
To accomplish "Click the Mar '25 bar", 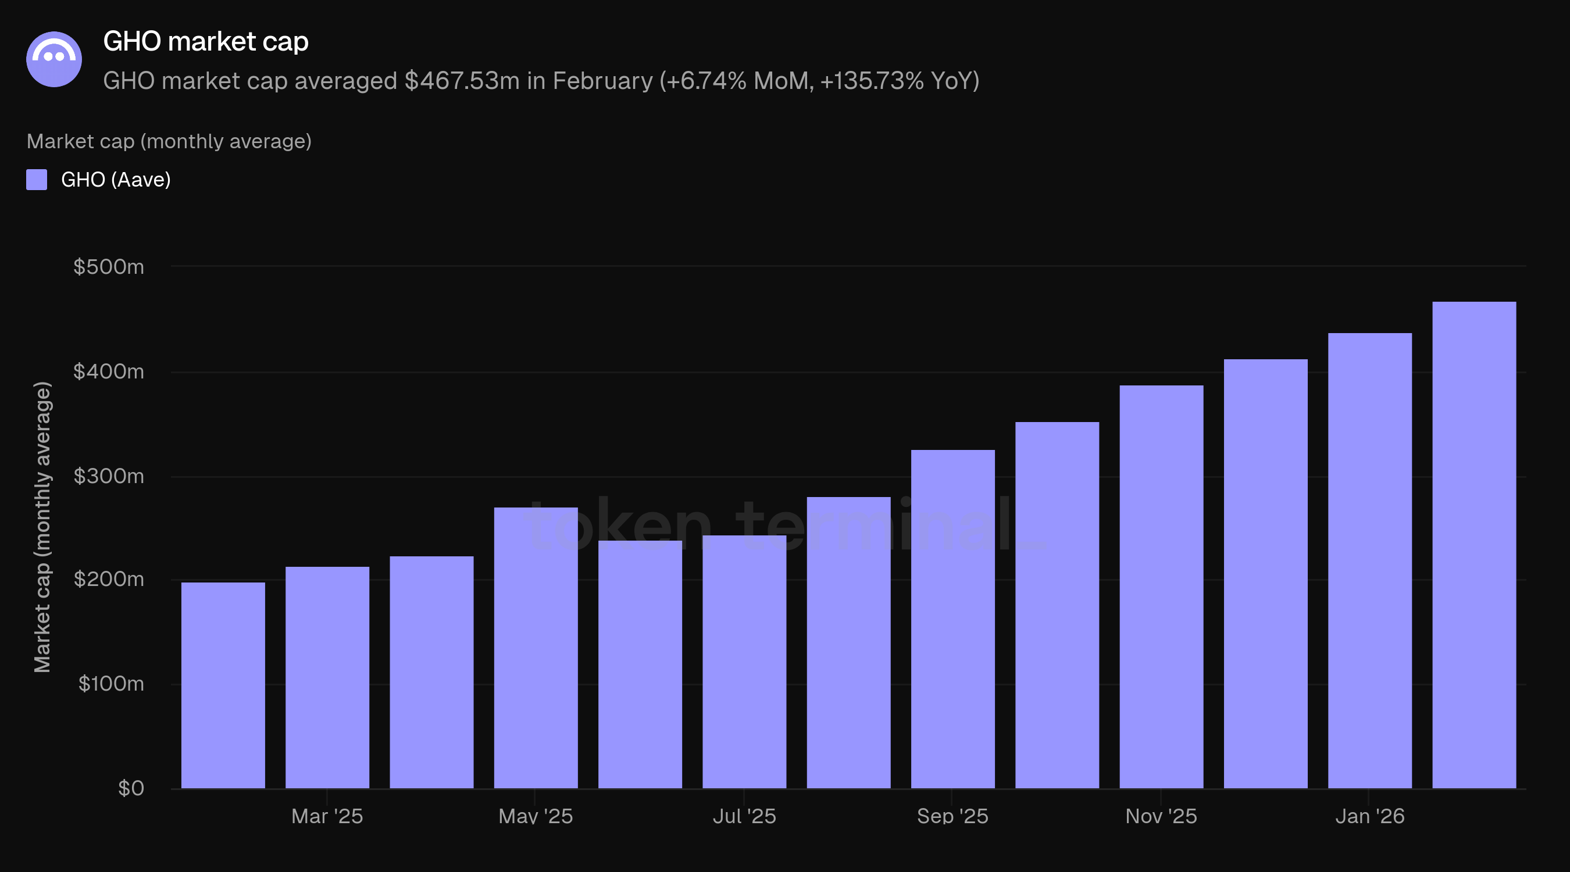I will click(327, 677).
